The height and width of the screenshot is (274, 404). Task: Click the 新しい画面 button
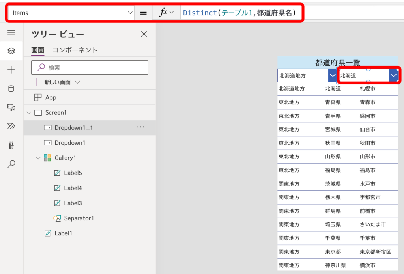pyautogui.click(x=58, y=82)
